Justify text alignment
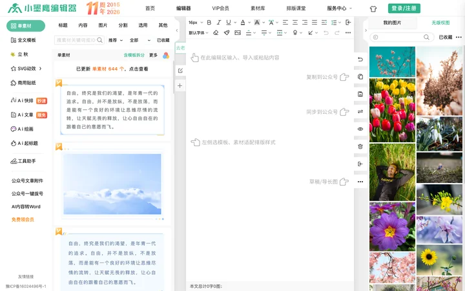The image size is (465, 291). point(315,22)
